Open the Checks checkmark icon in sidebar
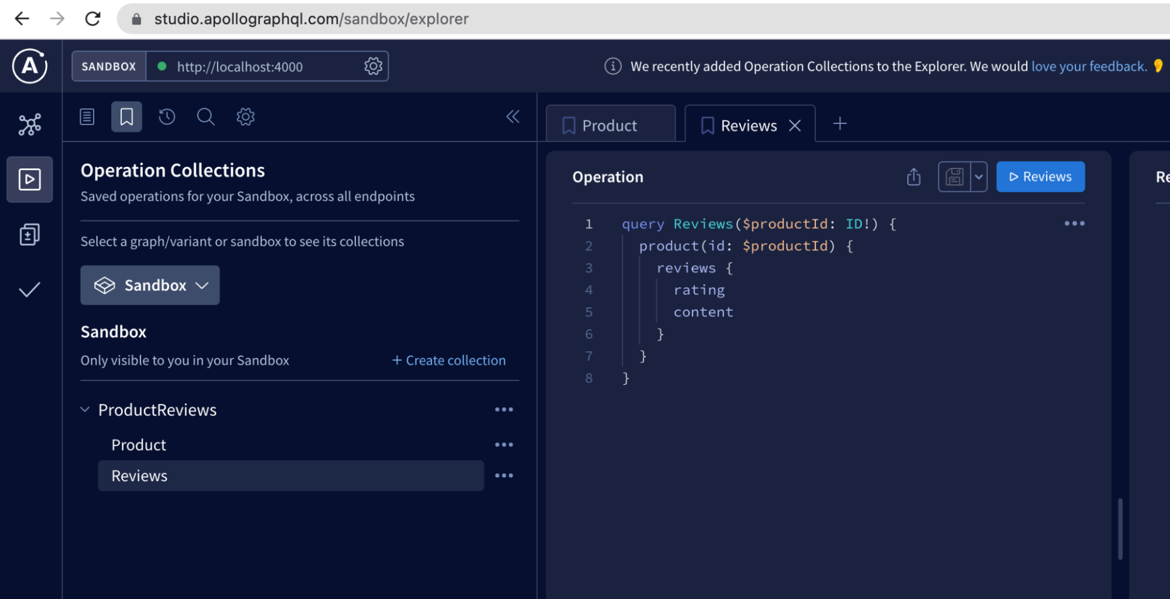The image size is (1170, 599). [30, 290]
